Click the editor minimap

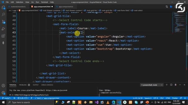(x=179, y=23)
